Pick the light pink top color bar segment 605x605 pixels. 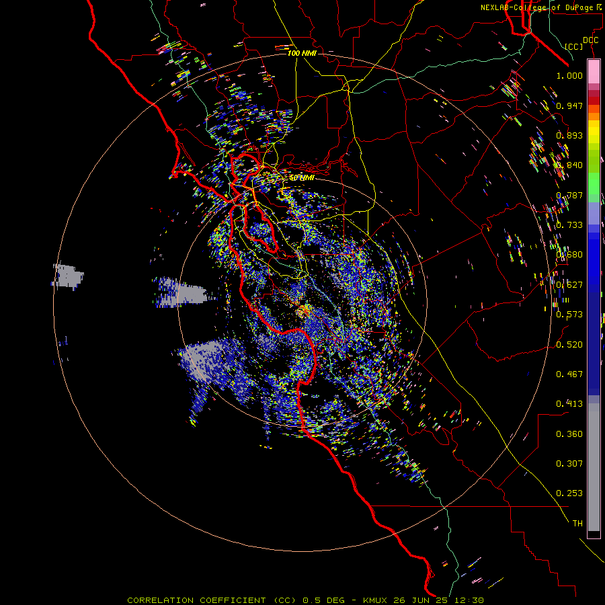tap(594, 72)
